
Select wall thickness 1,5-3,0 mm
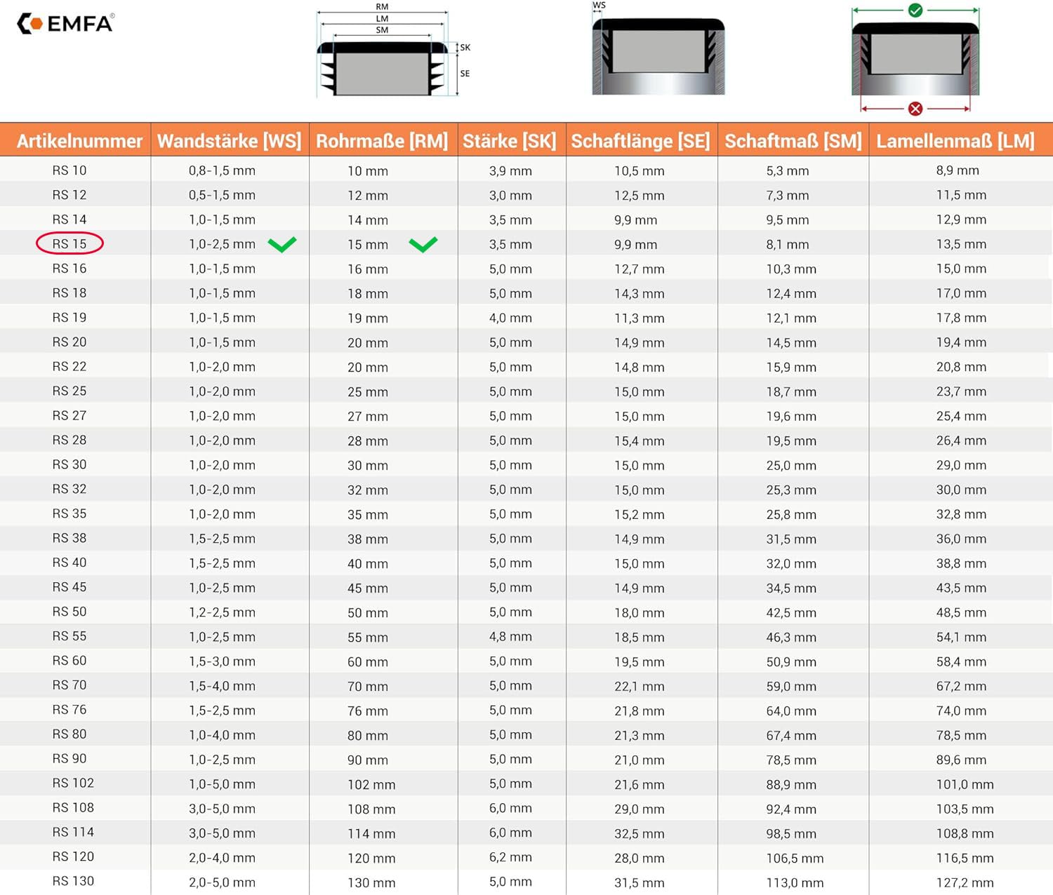222,661
